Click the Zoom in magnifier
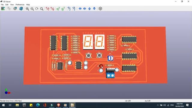The image size is (192, 108). coord(27,9)
